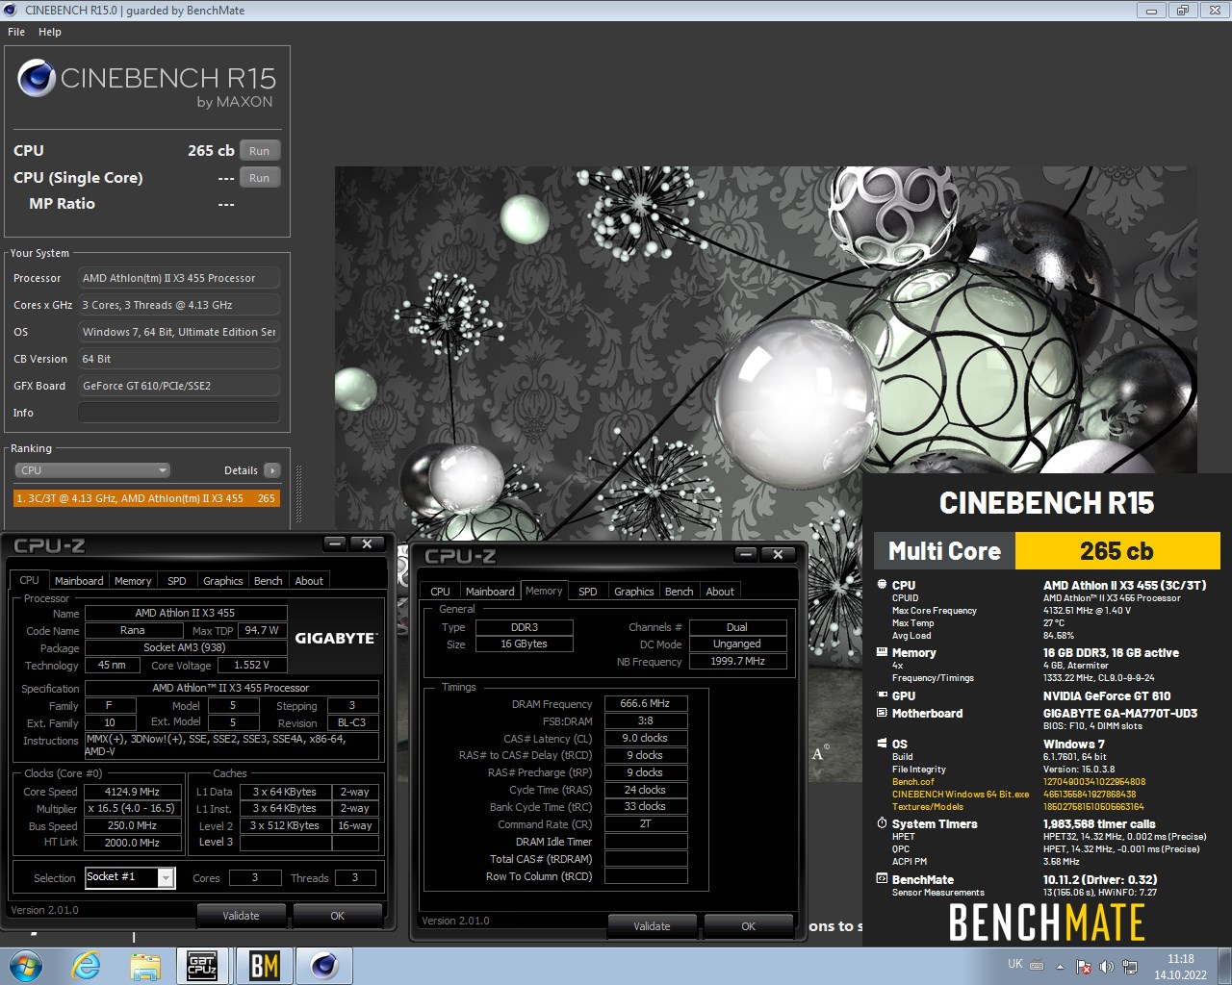The width and height of the screenshot is (1232, 985).
Task: Click the Action Center flag tray icon
Action: coord(1083,966)
